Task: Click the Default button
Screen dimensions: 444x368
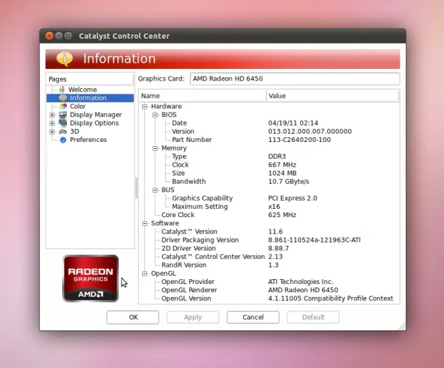Action: point(313,317)
